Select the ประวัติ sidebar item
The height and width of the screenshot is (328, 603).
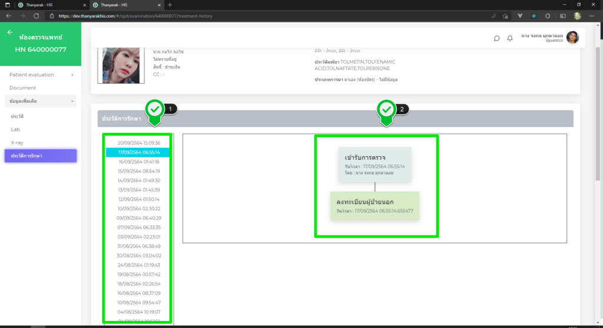pos(17,117)
